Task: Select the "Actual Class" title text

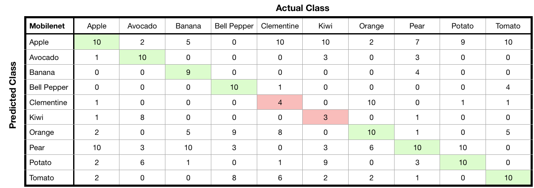Action: click(302, 8)
